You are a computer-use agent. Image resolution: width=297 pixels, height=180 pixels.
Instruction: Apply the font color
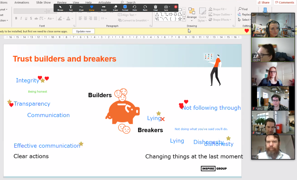[x=68, y=19]
